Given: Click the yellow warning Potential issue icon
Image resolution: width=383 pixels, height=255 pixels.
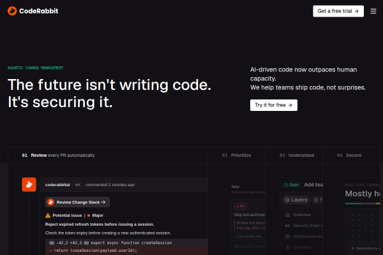Looking at the screenshot, I should tap(48, 215).
